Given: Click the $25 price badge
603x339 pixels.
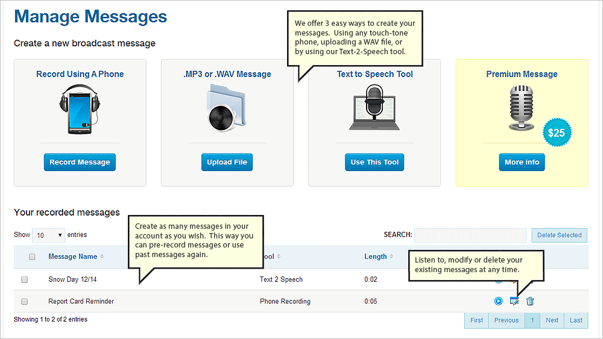Looking at the screenshot, I should pos(557,132).
